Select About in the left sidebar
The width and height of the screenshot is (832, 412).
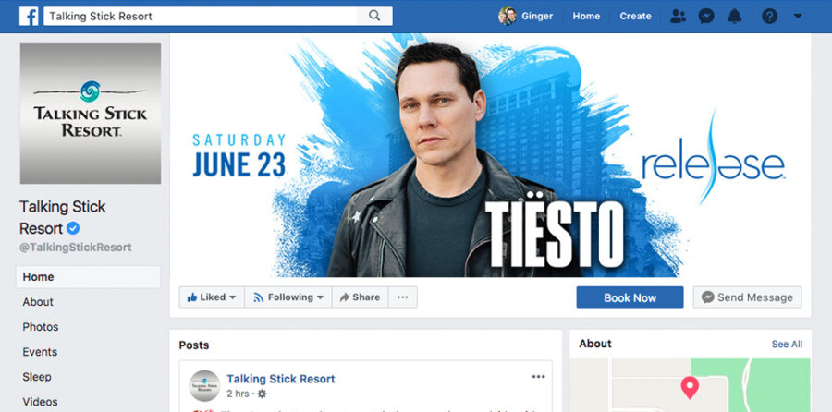(38, 302)
